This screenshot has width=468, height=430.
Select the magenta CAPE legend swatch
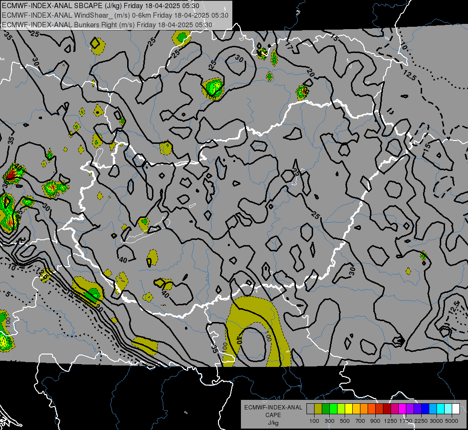(403, 409)
